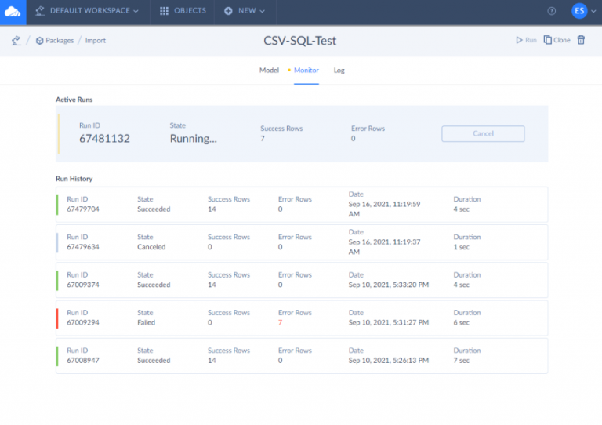
Task: Expand the New dropdown menu
Action: tap(245, 11)
